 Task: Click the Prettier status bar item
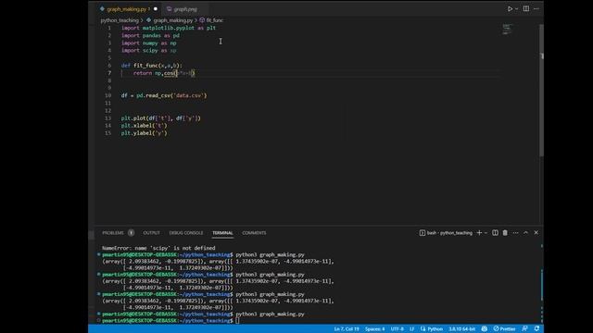click(504, 329)
